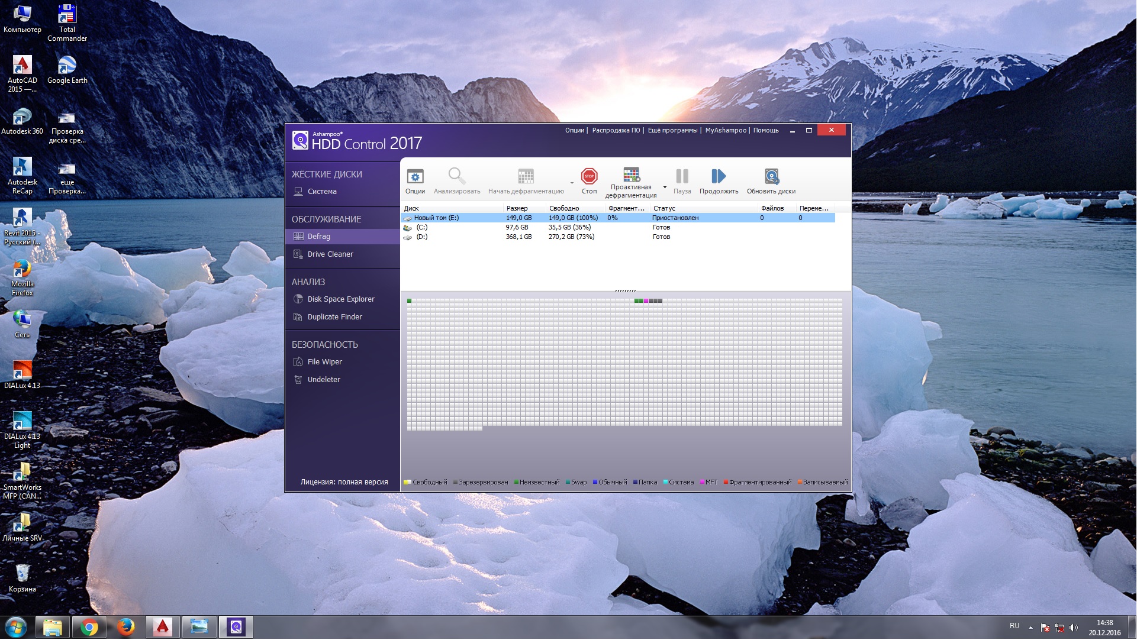
Task: Sort the disk list by Свободно column
Action: point(563,208)
